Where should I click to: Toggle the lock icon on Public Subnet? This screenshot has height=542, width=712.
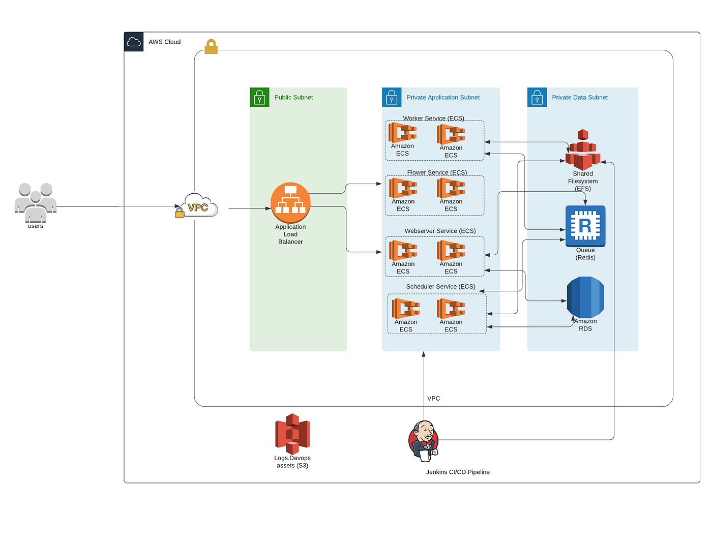[x=259, y=97]
